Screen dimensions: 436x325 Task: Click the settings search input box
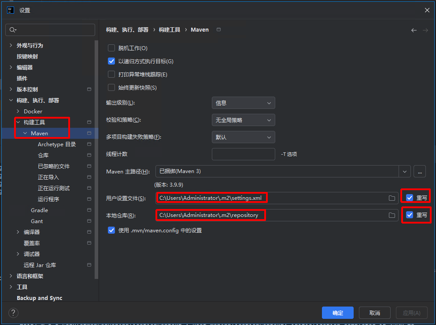click(x=50, y=30)
